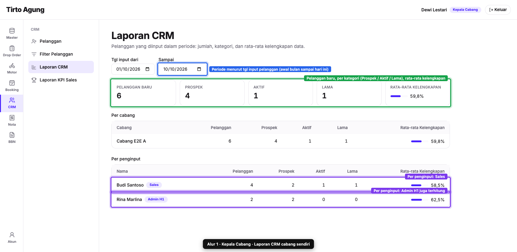Open the Master section in sidebar

[x=12, y=33]
